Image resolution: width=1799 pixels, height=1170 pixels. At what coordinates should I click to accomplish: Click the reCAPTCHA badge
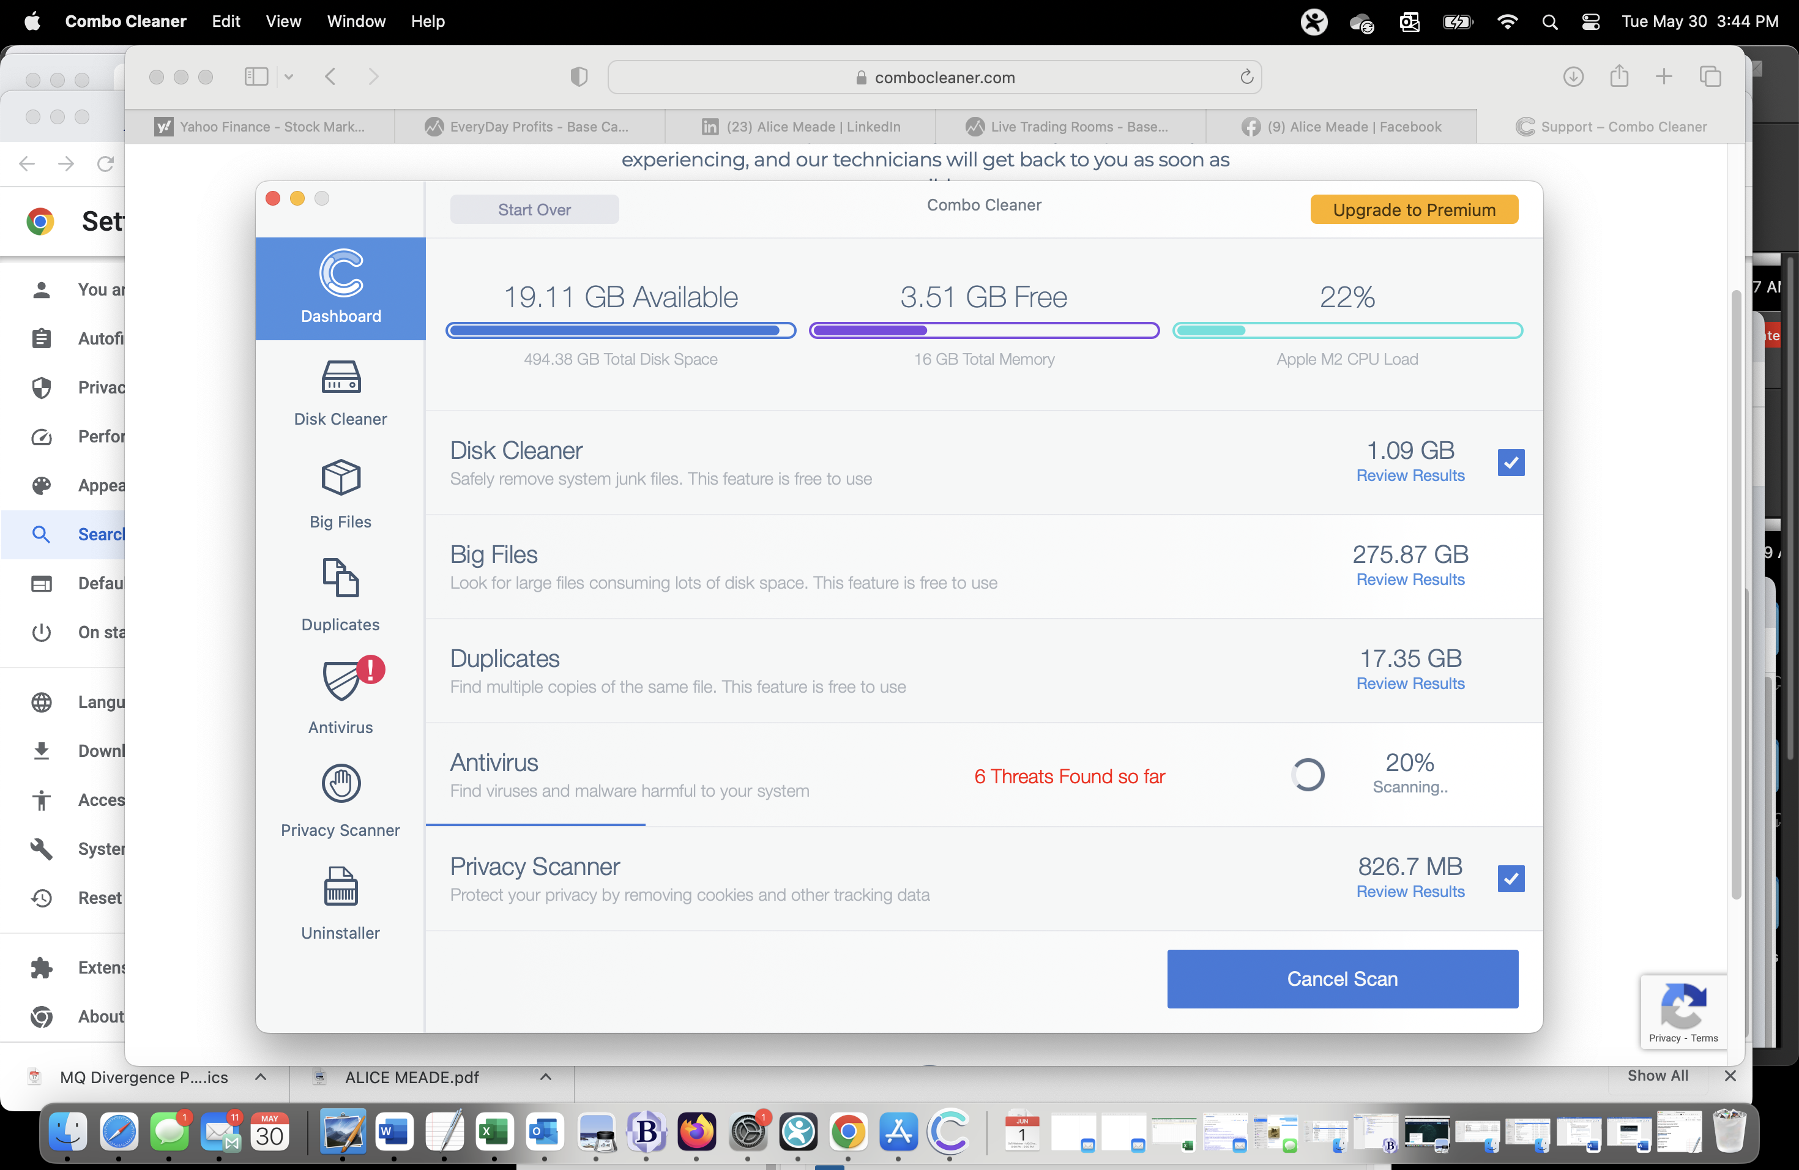[x=1683, y=1012]
